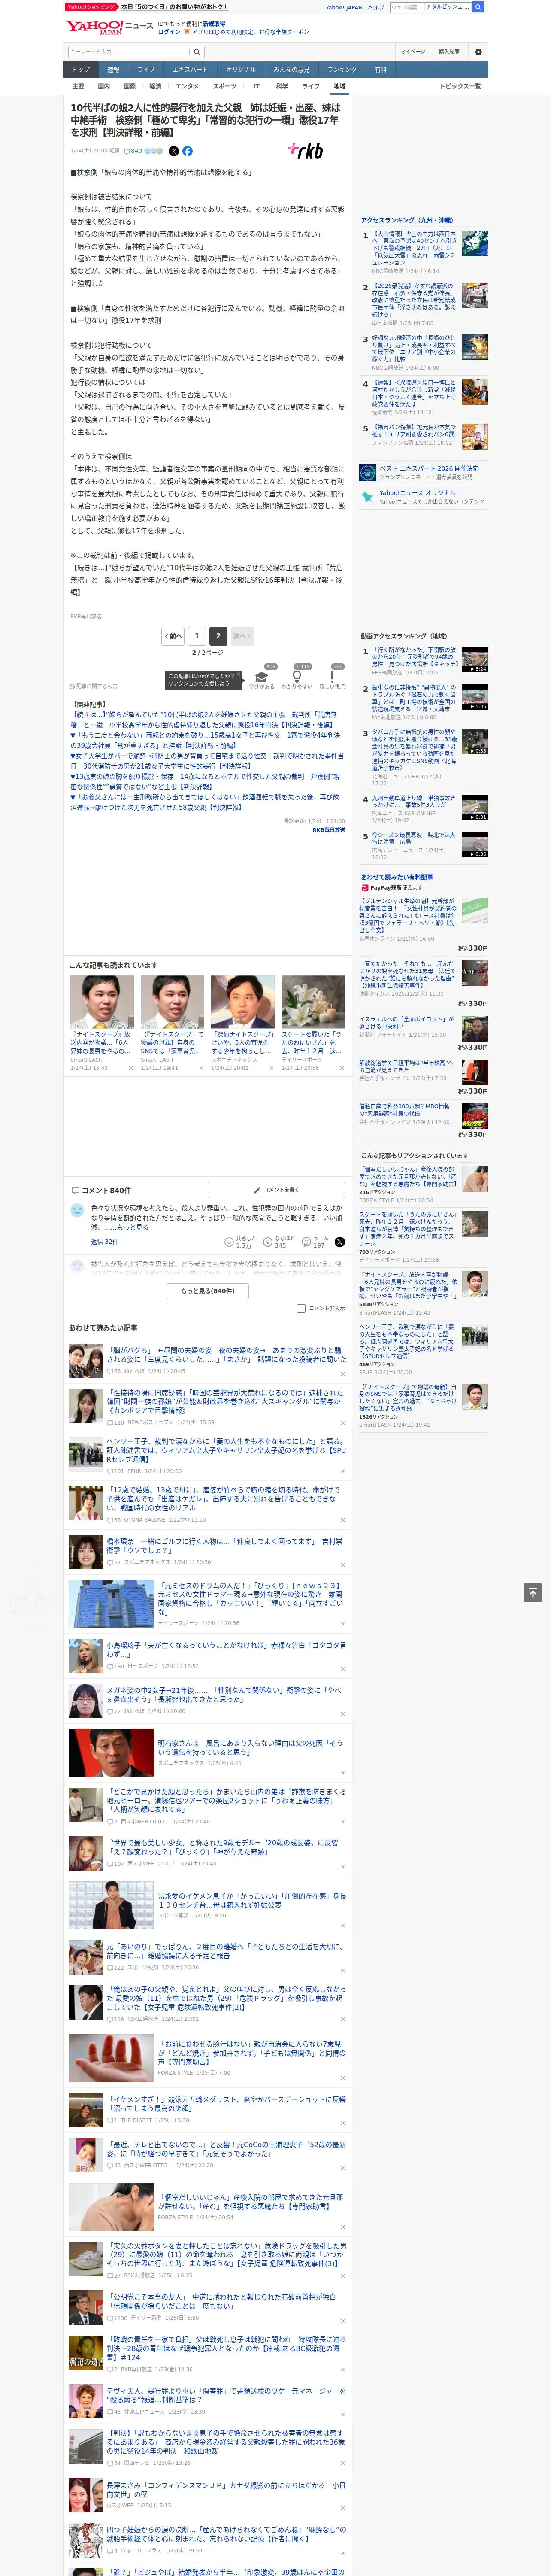The image size is (551, 2576).
Task: Select the トップ tab
Action: (x=81, y=69)
